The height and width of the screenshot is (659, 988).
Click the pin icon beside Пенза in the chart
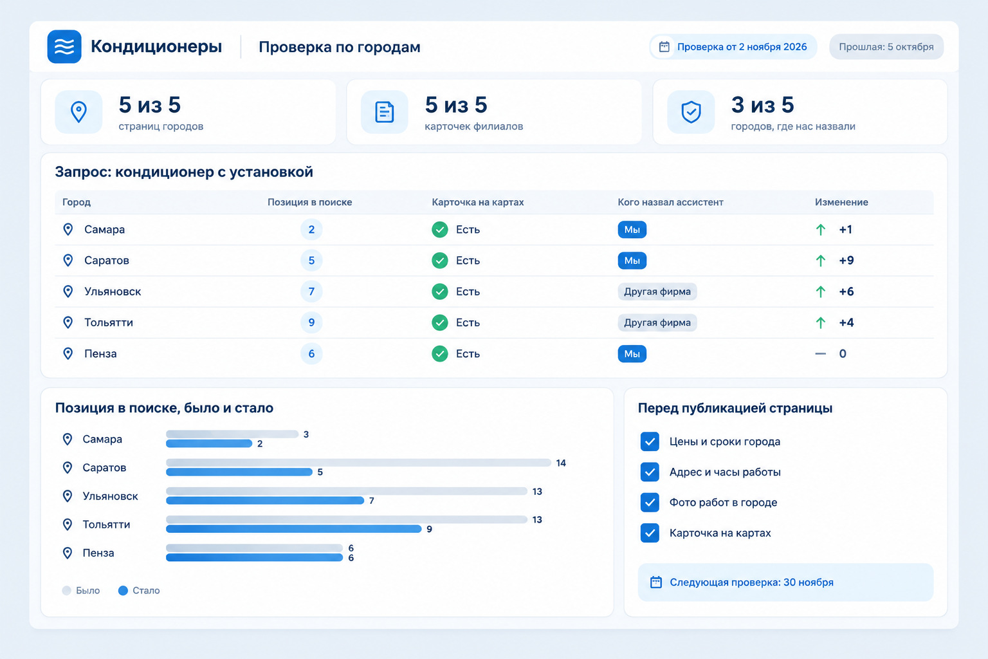click(x=68, y=553)
